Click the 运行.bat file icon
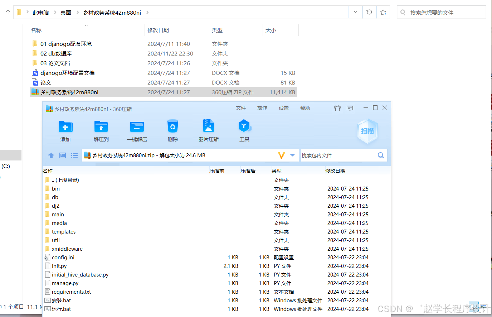 [47, 309]
